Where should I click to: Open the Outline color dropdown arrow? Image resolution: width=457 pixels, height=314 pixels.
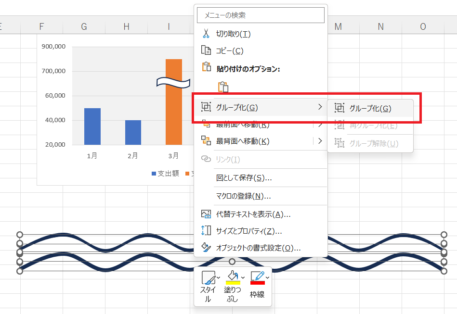(x=267, y=277)
